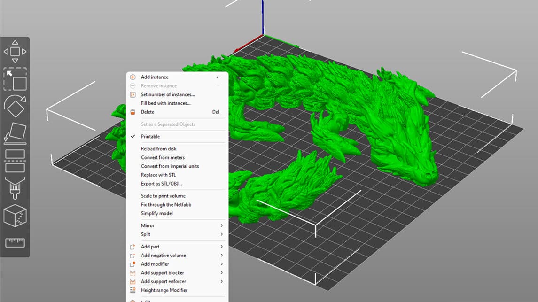Choose Height range Modifier
The width and height of the screenshot is (538, 302).
177,290
